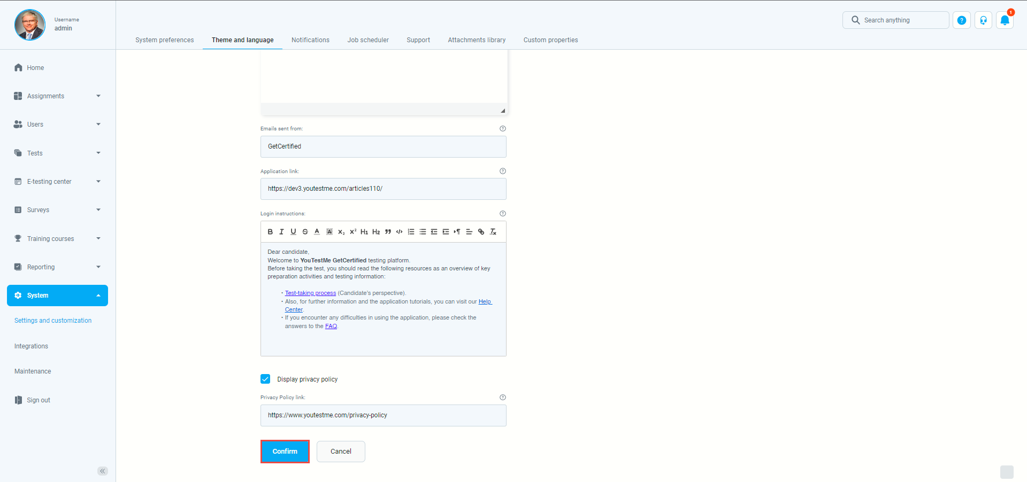Uncheck the Display privacy policy checkbox
1027x482 pixels.
(265, 379)
